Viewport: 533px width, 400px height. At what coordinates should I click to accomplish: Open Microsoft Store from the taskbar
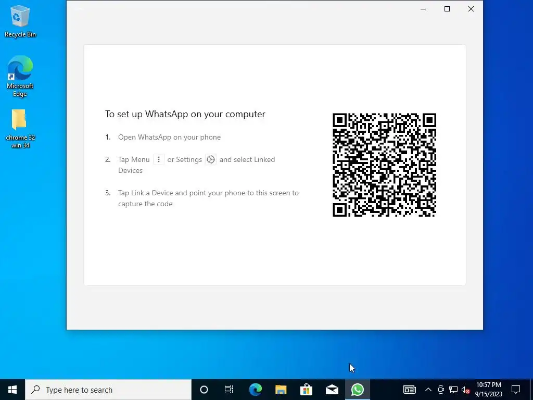(306, 390)
